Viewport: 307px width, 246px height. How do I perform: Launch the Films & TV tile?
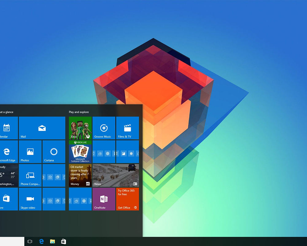click(x=127, y=128)
